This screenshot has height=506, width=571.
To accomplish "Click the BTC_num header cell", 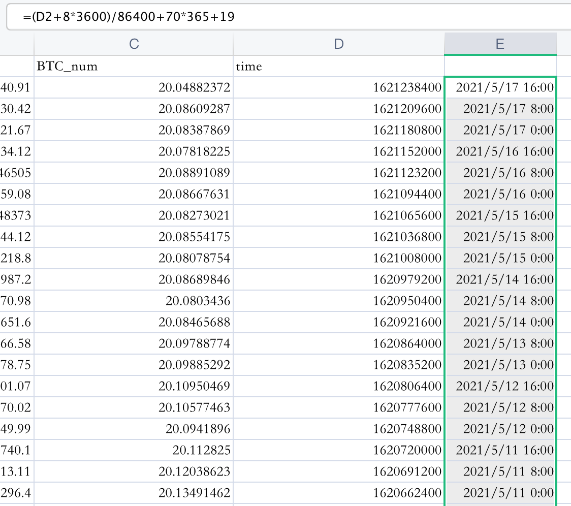I will [x=134, y=67].
